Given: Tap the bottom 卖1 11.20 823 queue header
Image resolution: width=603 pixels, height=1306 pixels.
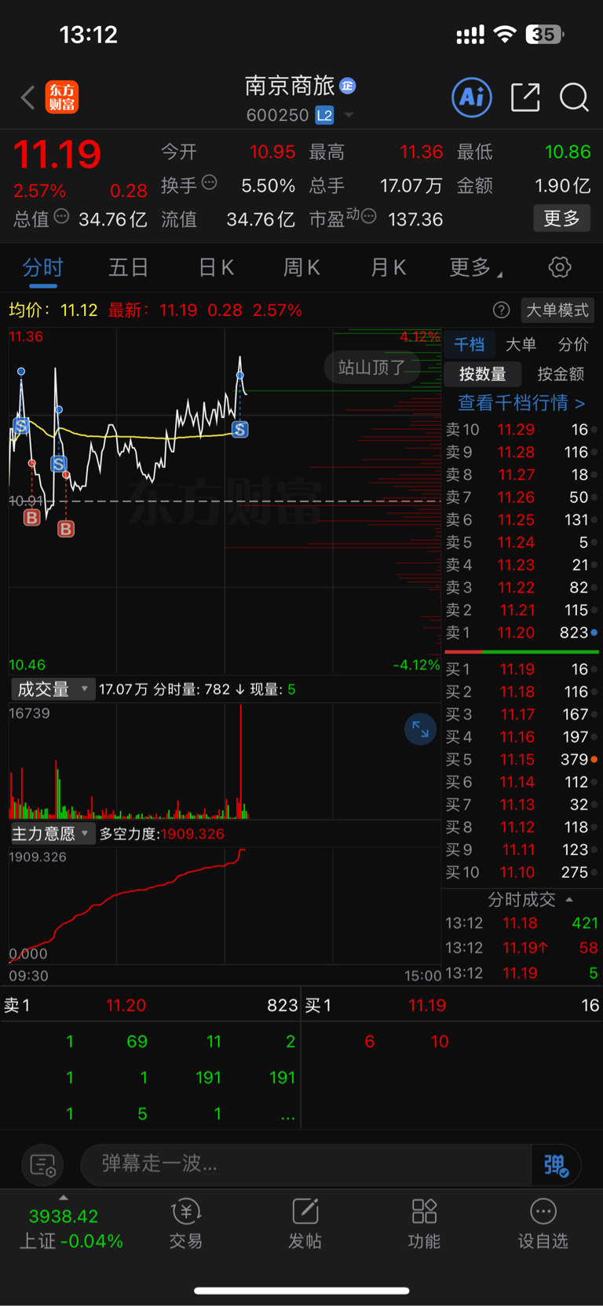Looking at the screenshot, I should coord(151,1005).
